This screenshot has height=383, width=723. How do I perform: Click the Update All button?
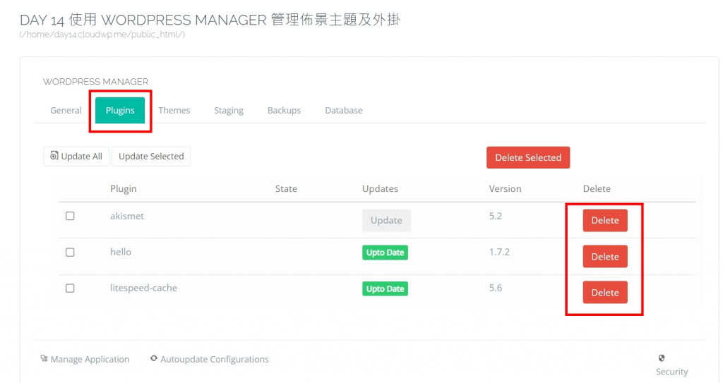click(76, 157)
